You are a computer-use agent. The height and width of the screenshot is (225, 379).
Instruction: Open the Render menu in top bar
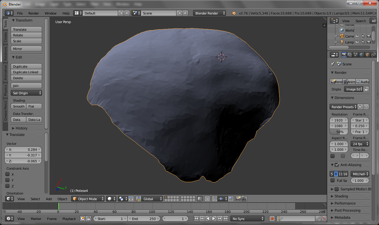tap(34, 13)
